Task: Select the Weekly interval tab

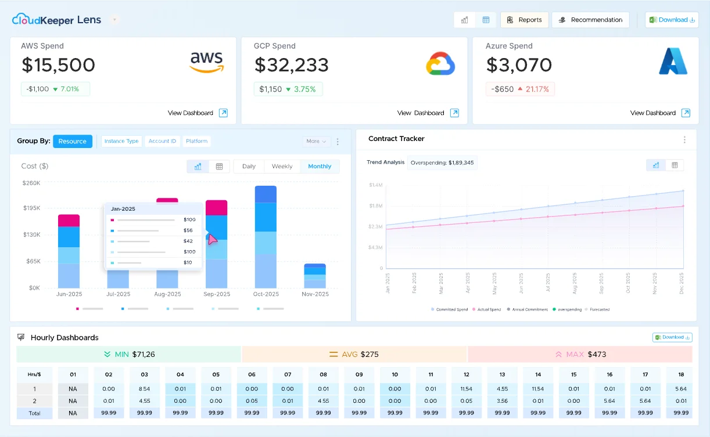Action: click(282, 167)
